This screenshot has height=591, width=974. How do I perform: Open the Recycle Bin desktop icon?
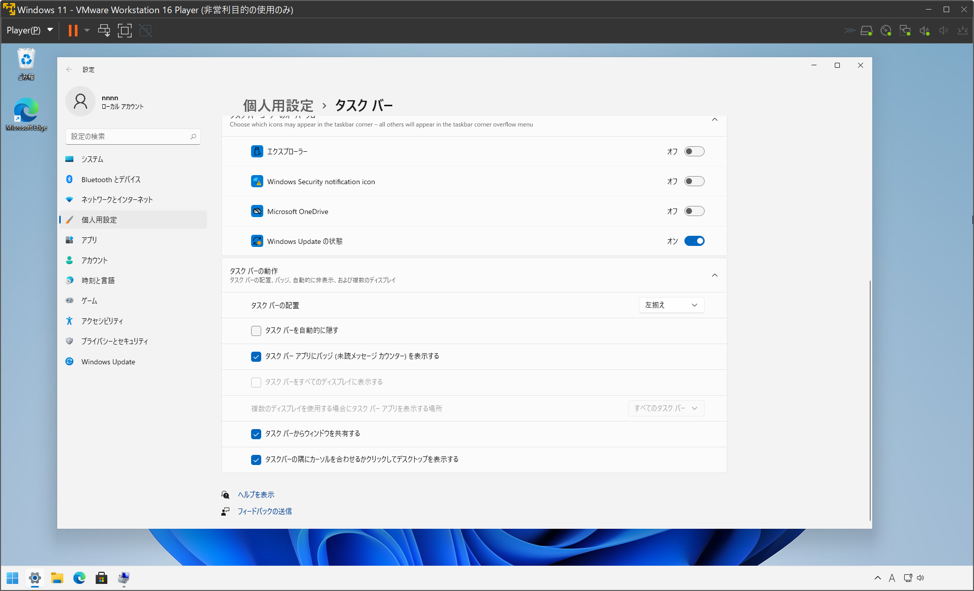26,64
